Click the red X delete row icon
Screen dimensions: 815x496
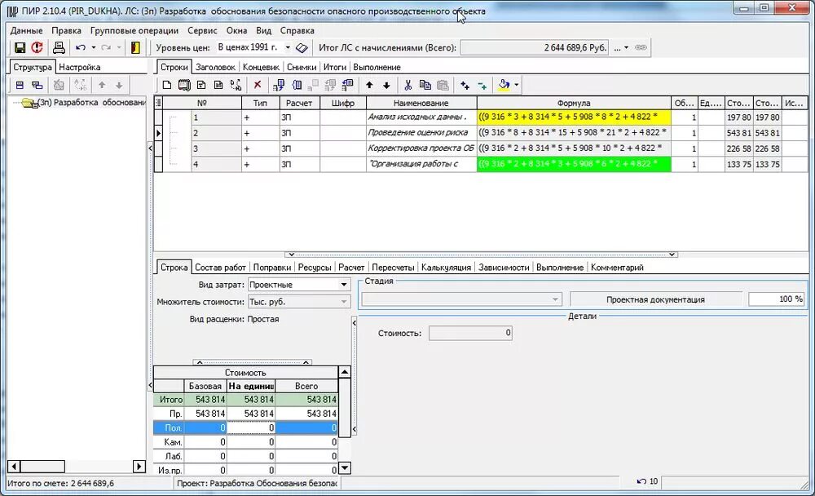point(258,85)
